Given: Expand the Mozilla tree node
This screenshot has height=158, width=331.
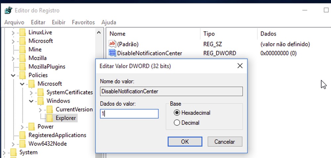Looking at the screenshot, I should 13,59.
